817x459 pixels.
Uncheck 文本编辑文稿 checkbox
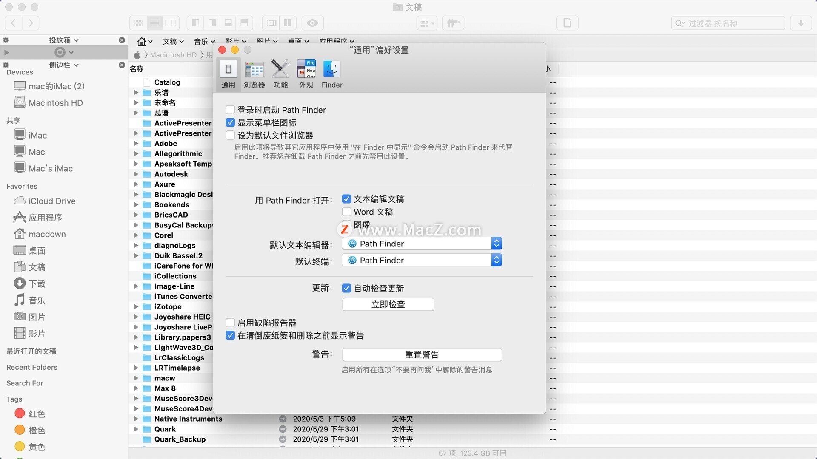pos(346,199)
